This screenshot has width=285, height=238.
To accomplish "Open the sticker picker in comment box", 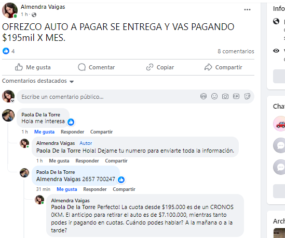I will [247, 96].
